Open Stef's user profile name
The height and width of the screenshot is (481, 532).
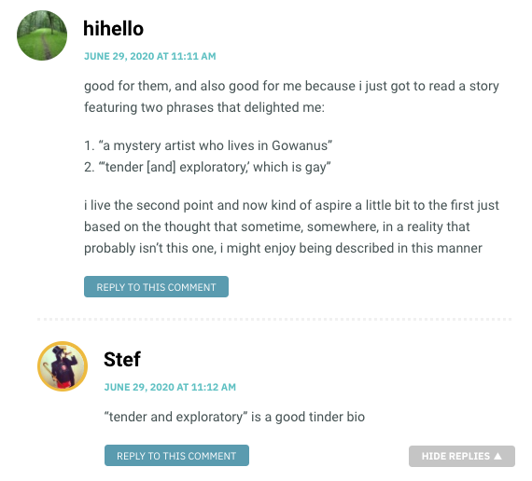pos(122,359)
